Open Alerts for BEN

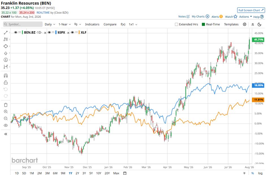(217, 17)
